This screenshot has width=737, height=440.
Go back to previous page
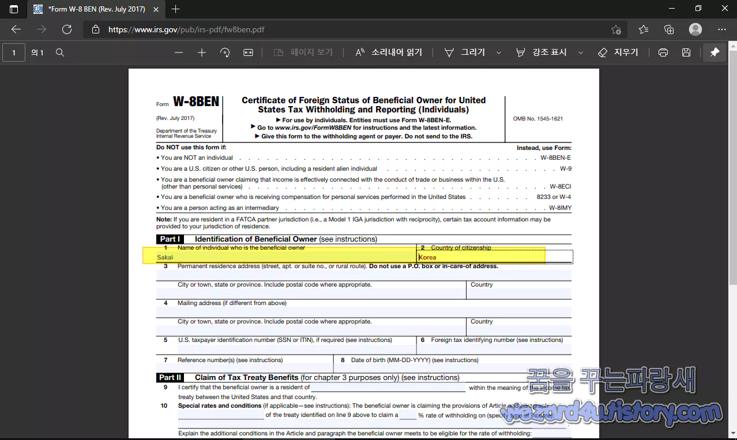16,29
